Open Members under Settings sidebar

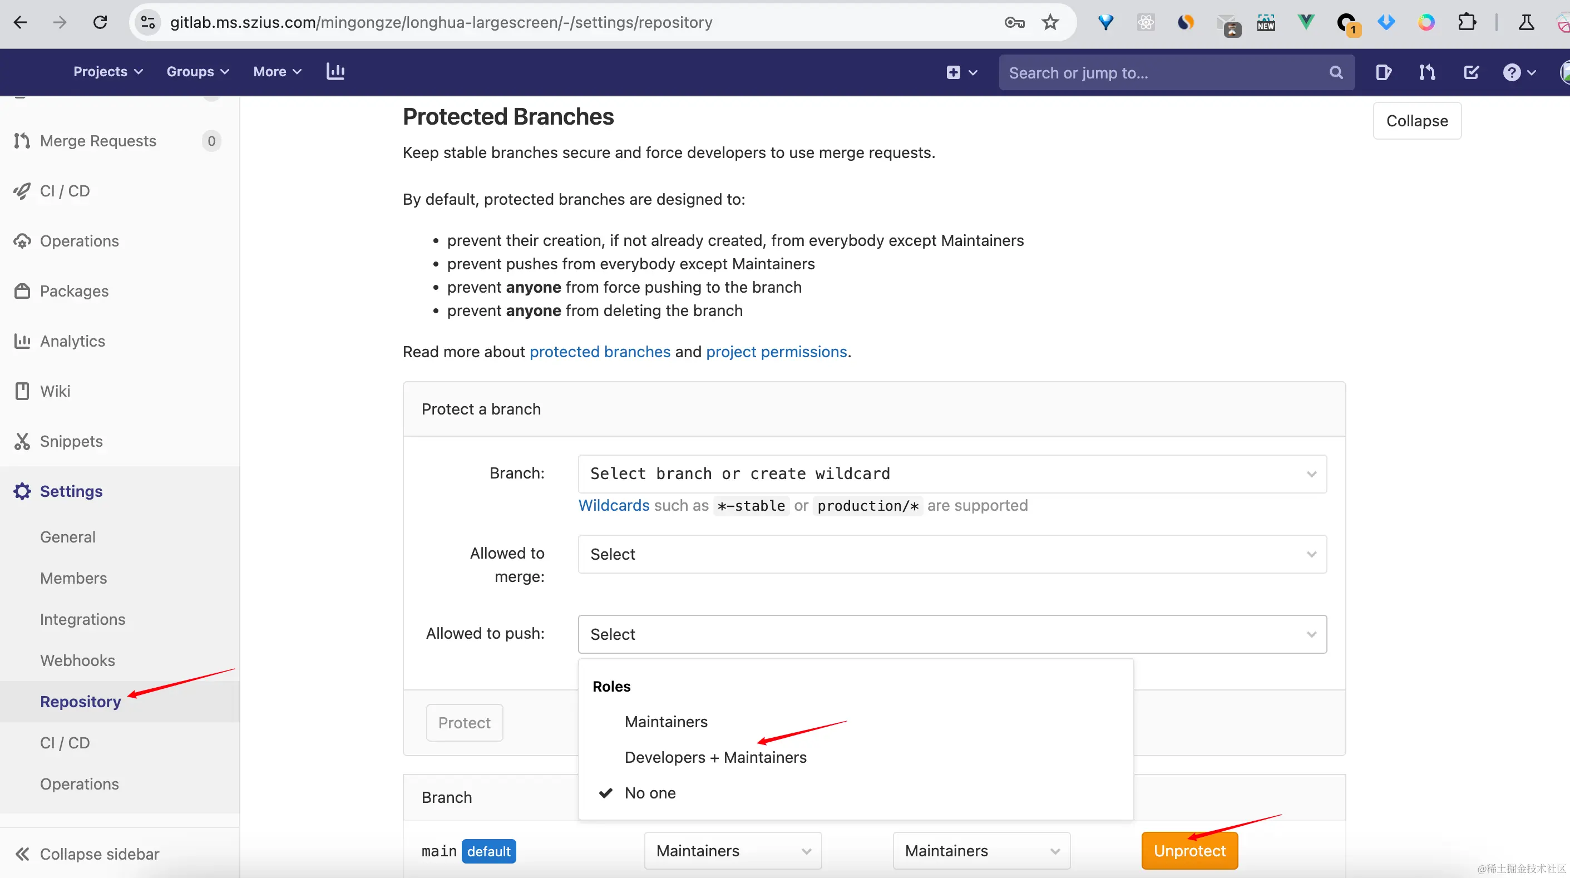73,578
